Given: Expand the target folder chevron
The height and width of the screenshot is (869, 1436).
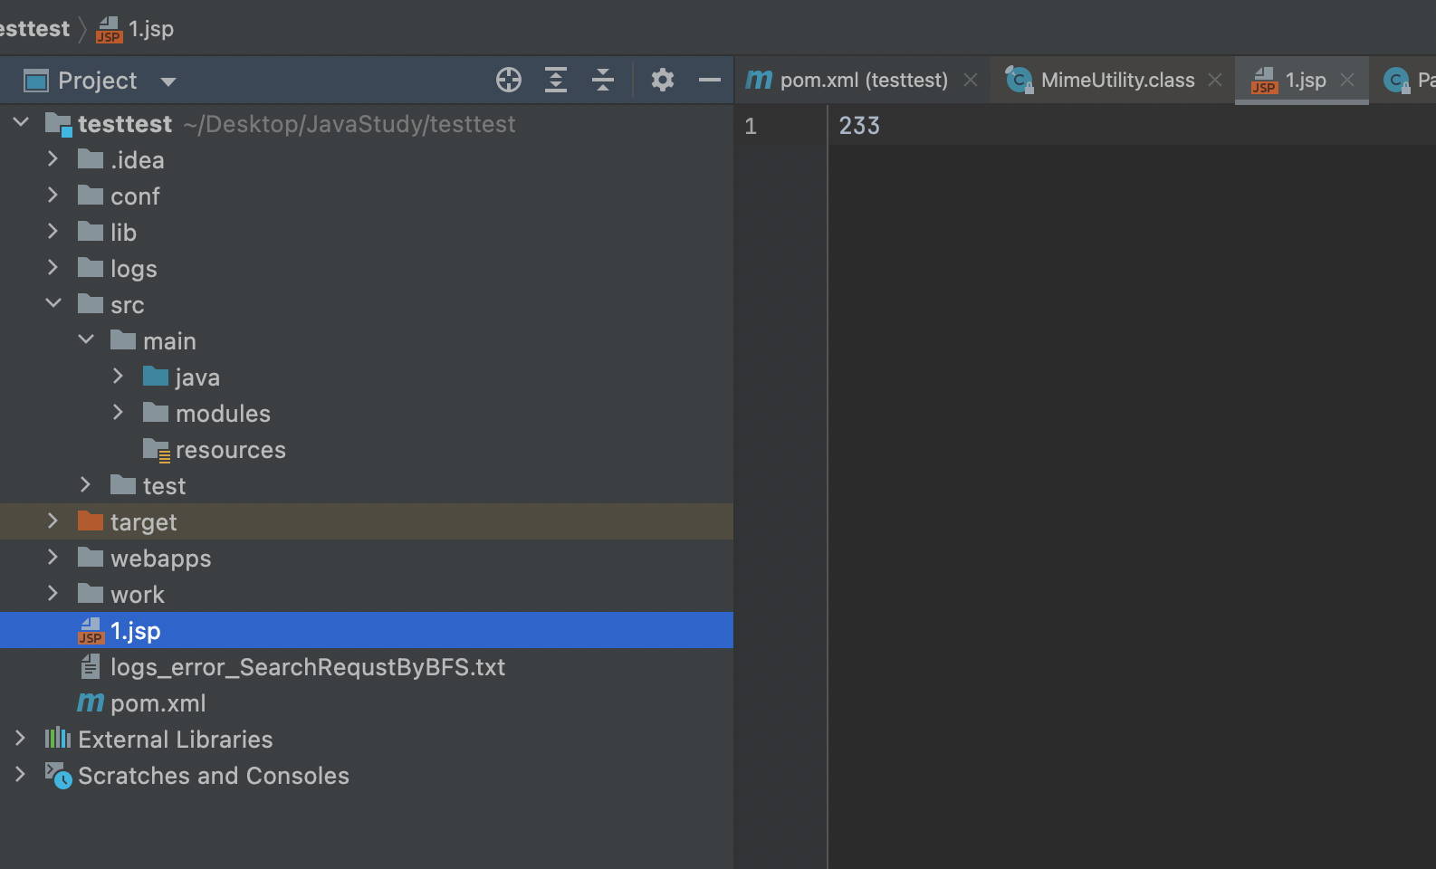Looking at the screenshot, I should point(53,520).
